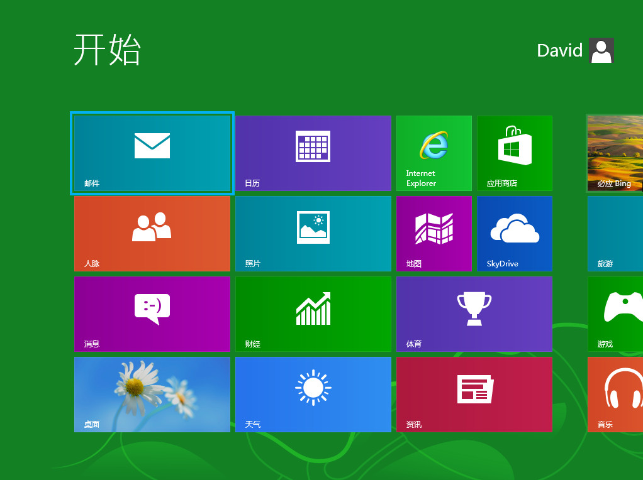This screenshot has width=643, height=480.
Task: Open the Desktop tile (桌面)
Action: [152, 395]
